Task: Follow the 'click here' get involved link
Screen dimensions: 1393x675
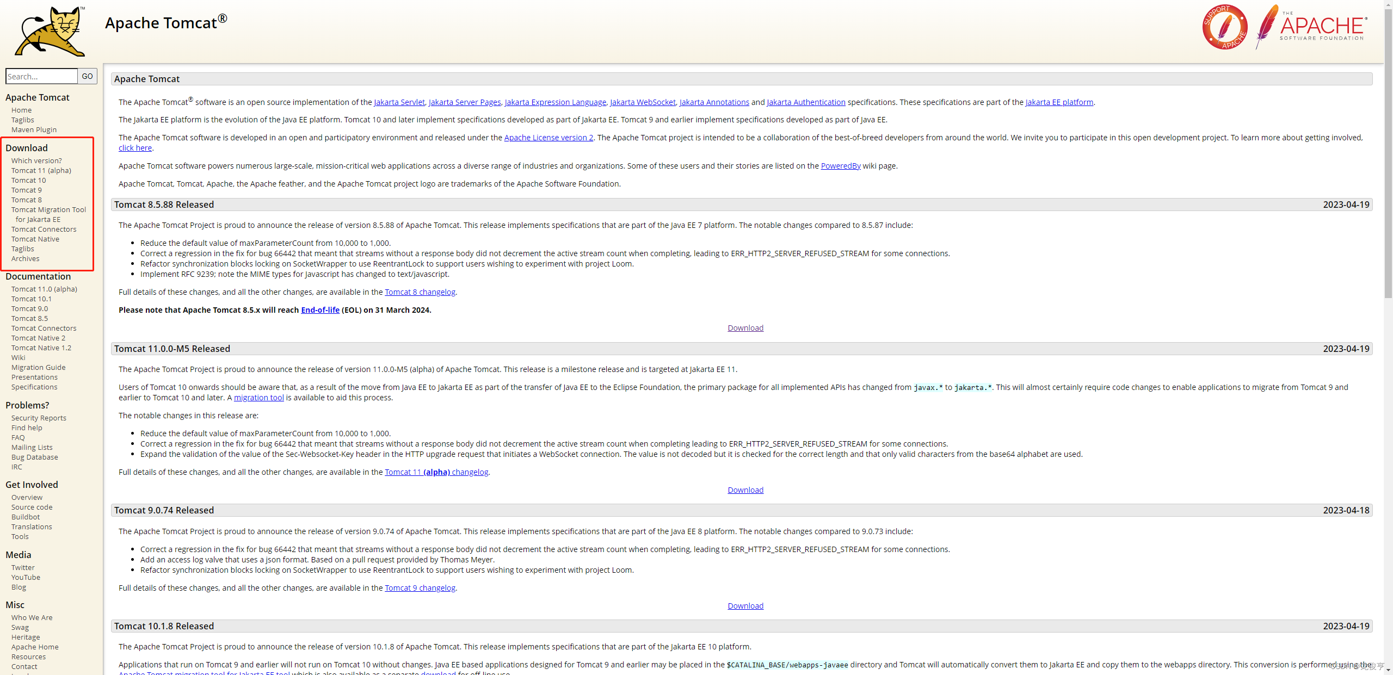Action: [x=135, y=148]
